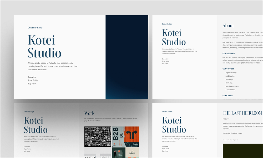Screen dimensions: 263x158
Task: Click Style Guide in the About page mockup
Action: pyautogui.click(x=165, y=61)
